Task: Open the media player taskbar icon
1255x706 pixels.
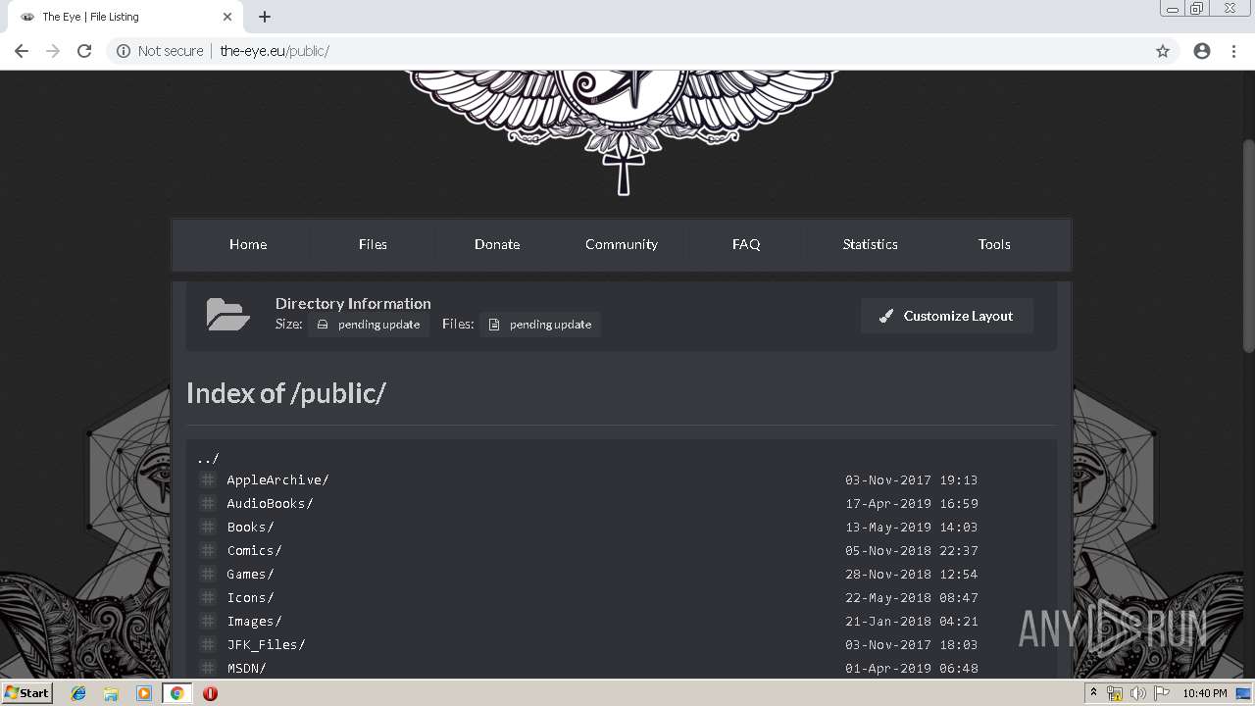Action: click(x=144, y=693)
